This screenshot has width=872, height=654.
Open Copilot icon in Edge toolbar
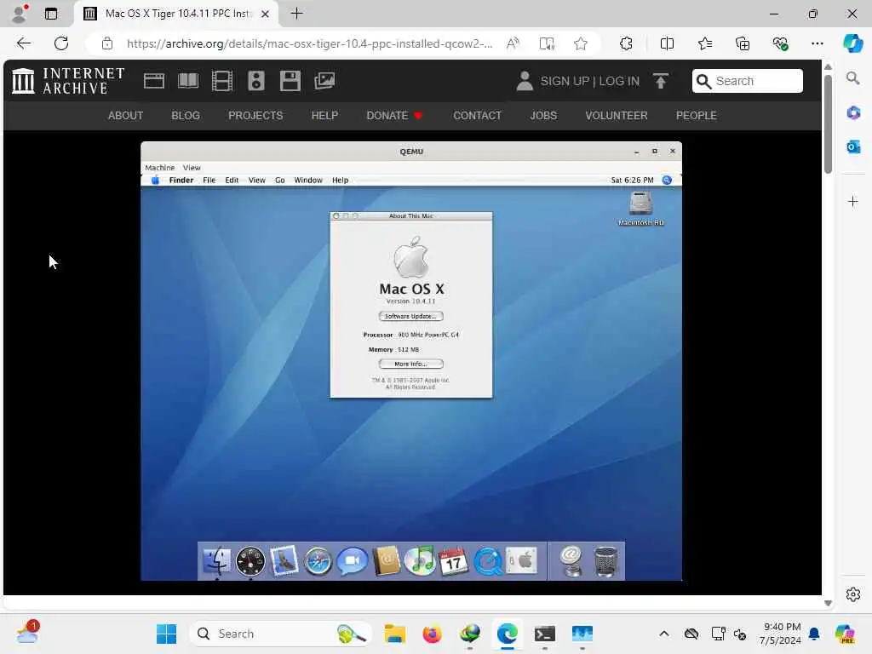852,43
